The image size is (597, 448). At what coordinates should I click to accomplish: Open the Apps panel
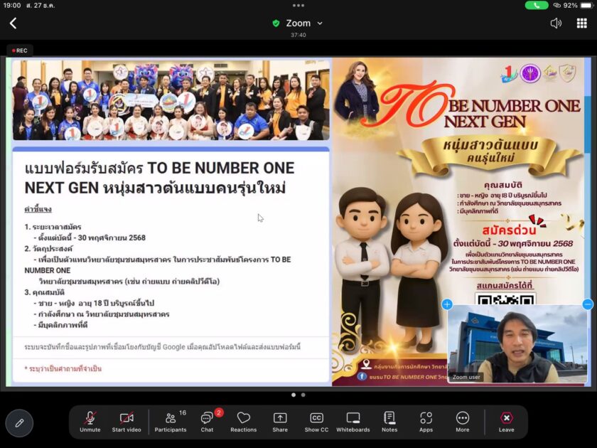click(426, 421)
